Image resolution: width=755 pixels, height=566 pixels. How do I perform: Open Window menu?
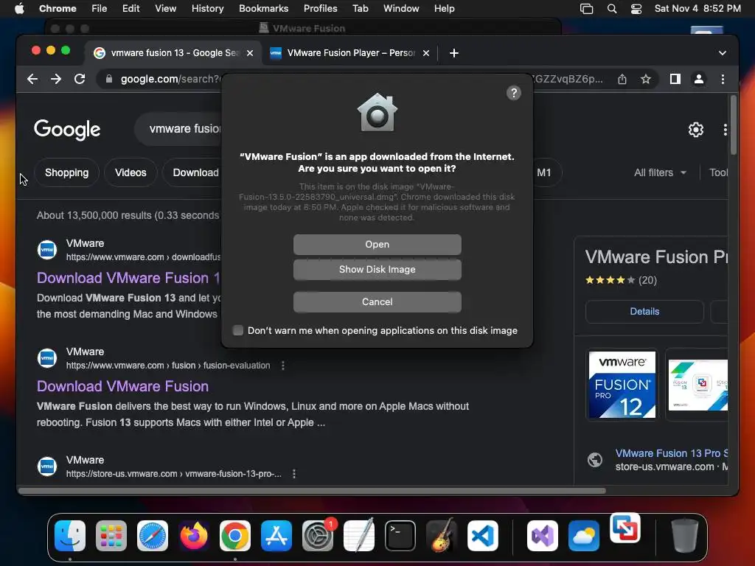401,9
